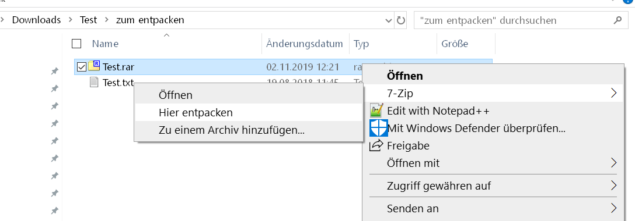The height and width of the screenshot is (221, 635).
Task: Navigate to Downloads in breadcrumb path
Action: 36,20
